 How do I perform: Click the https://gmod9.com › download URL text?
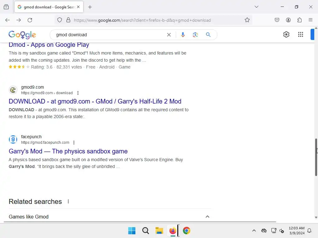[47, 93]
